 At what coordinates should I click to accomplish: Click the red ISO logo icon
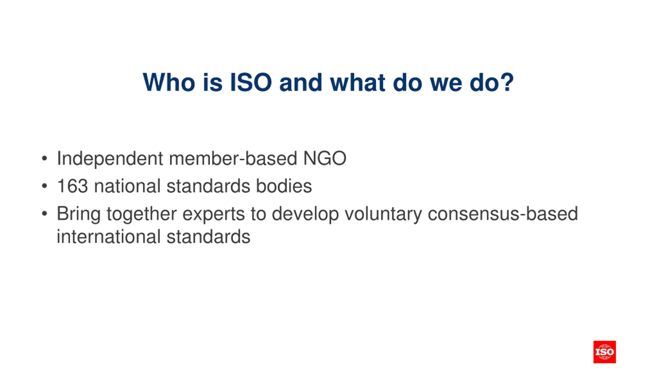point(604,352)
